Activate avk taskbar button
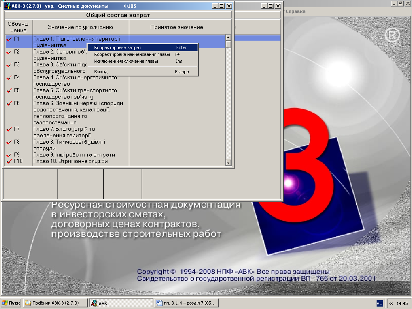The height and width of the screenshot is (309, 412). click(121, 303)
